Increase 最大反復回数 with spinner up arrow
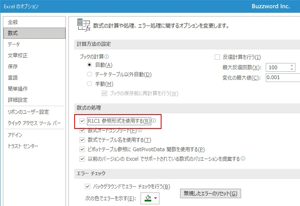 tap(292, 66)
